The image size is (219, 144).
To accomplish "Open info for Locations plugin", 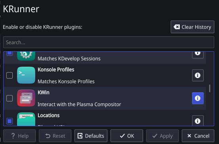I will [x=198, y=120].
